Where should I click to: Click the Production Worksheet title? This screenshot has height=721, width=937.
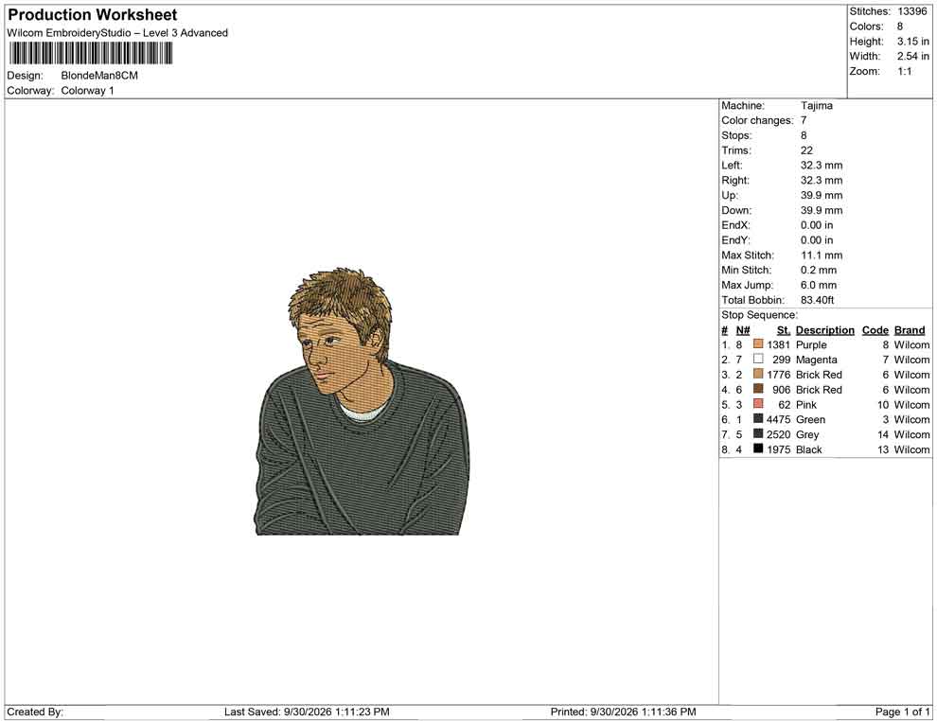coord(93,15)
